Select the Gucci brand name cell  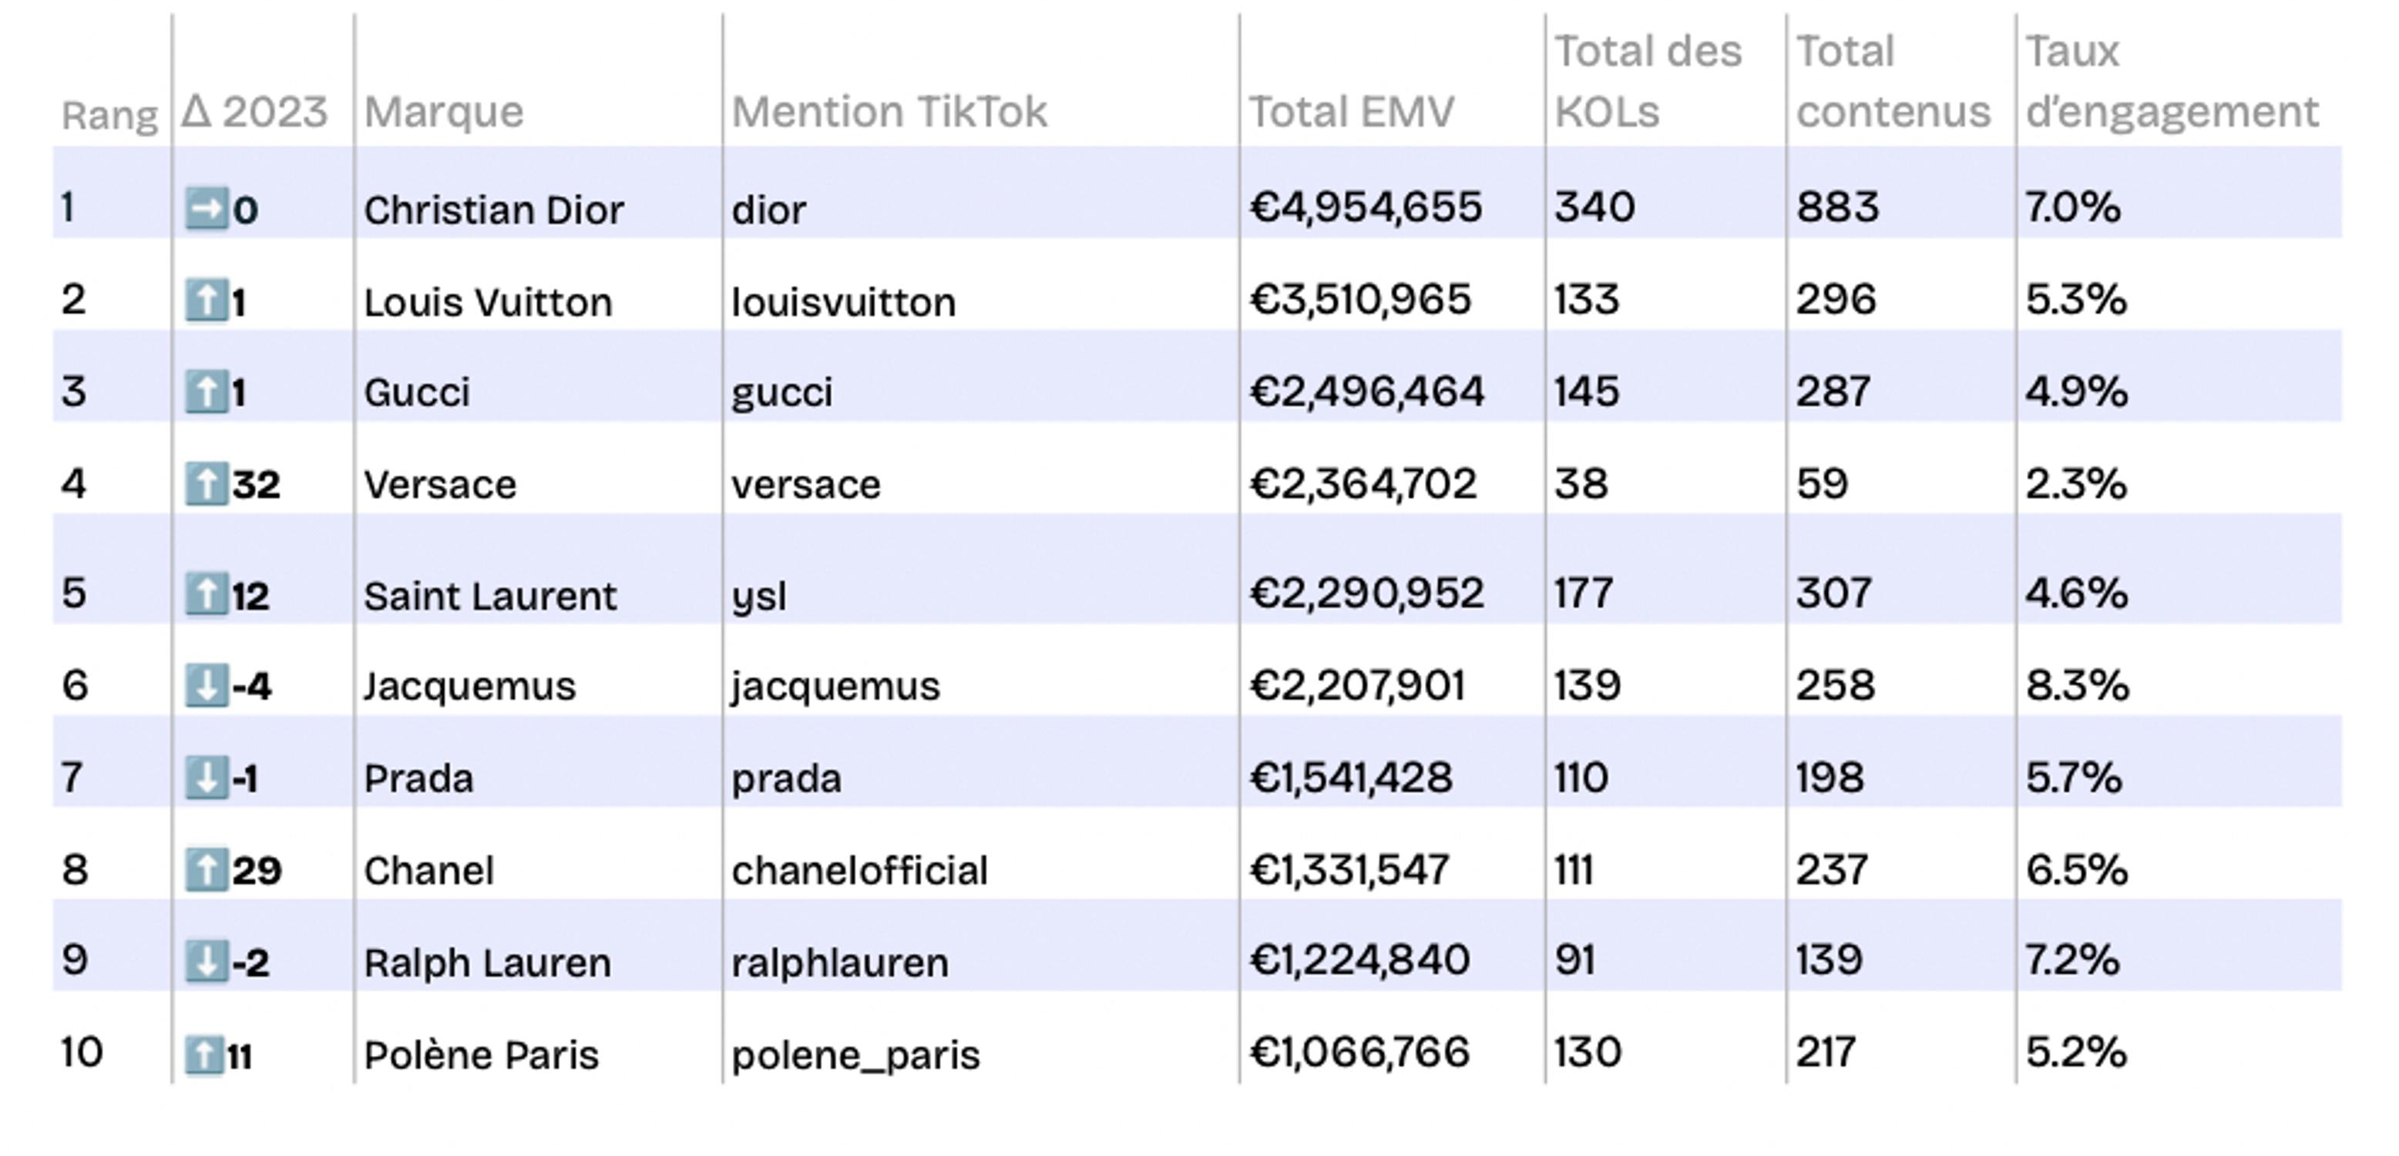pos(417,392)
